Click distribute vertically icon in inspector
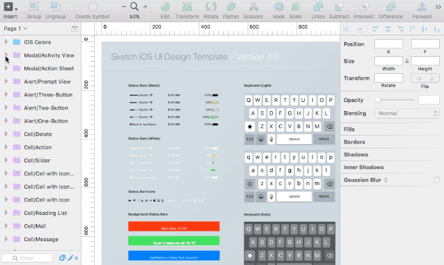This screenshot has width=444, height=265. tap(360, 29)
